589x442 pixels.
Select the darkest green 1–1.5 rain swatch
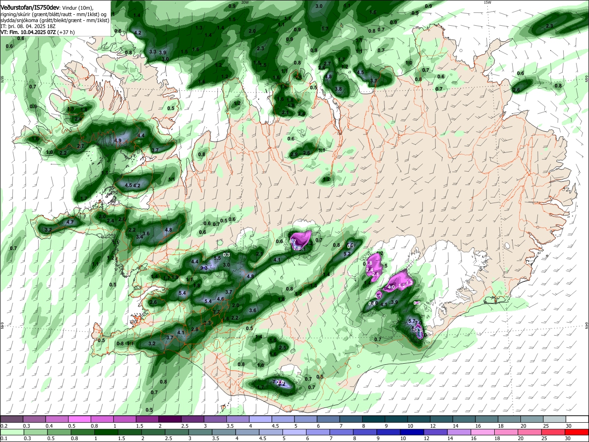click(106, 432)
